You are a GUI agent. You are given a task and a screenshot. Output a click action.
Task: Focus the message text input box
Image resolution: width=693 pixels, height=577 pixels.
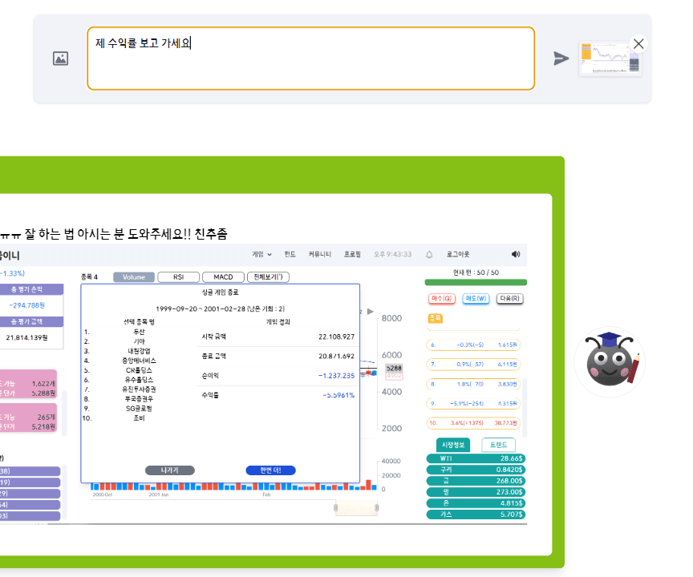coord(310,59)
